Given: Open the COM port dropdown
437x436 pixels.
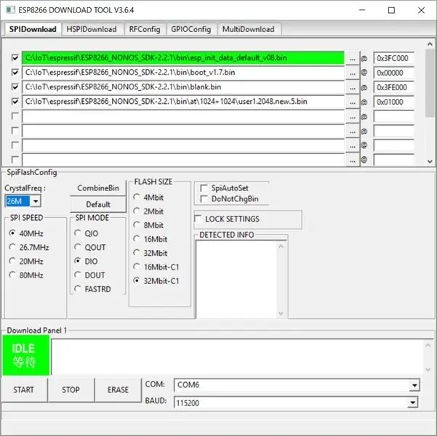Looking at the screenshot, I should point(414,385).
